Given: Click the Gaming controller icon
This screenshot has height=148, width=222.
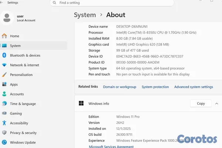Looking at the screenshot, I should [x=4, y=113].
